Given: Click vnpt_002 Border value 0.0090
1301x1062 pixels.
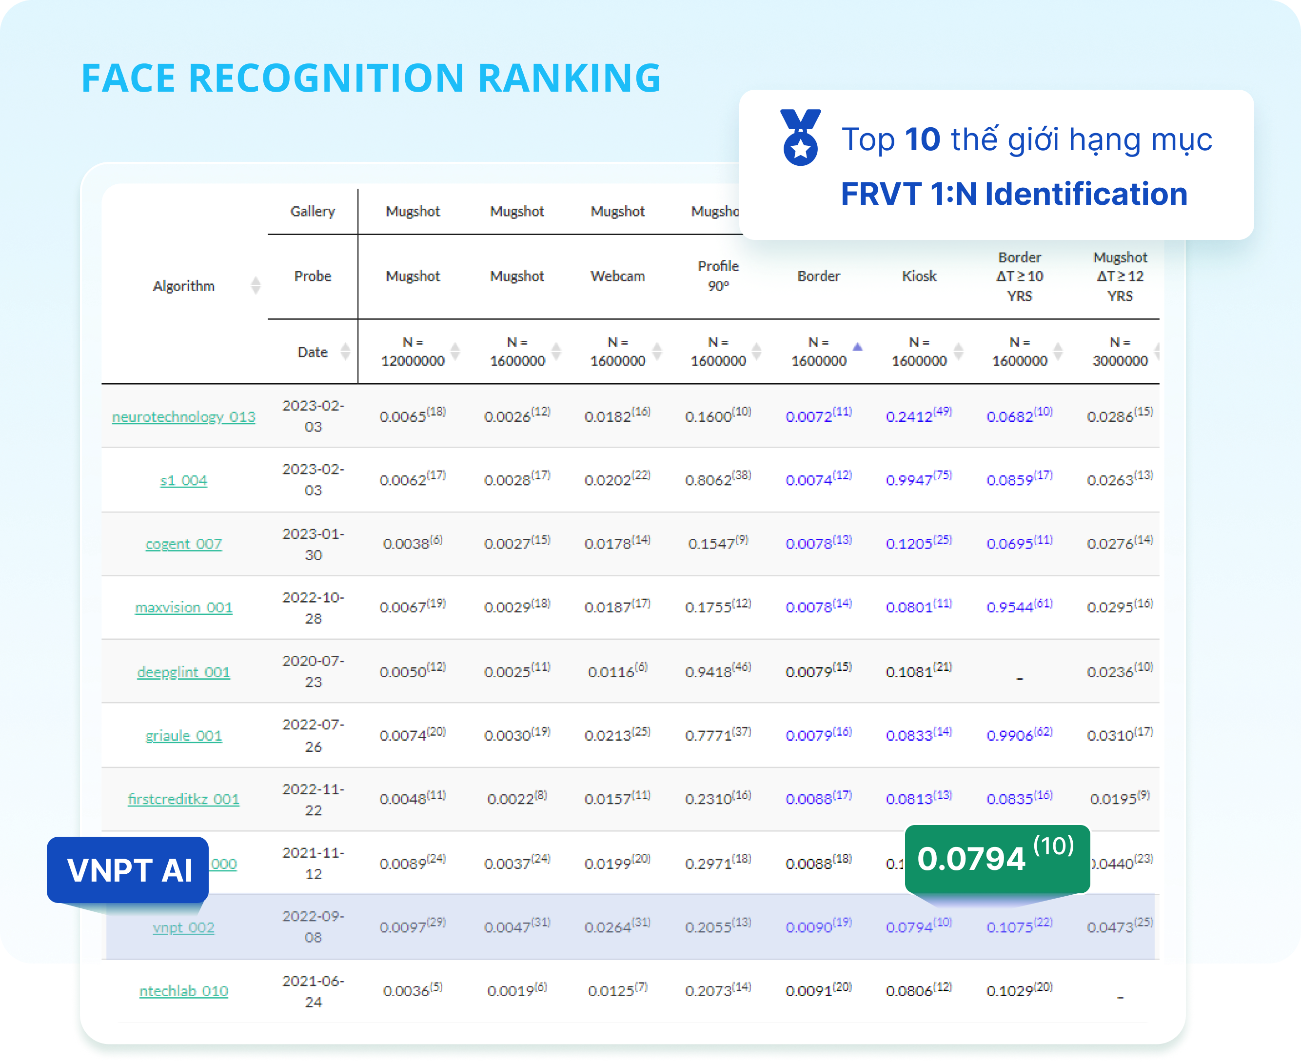Looking at the screenshot, I should tap(818, 926).
